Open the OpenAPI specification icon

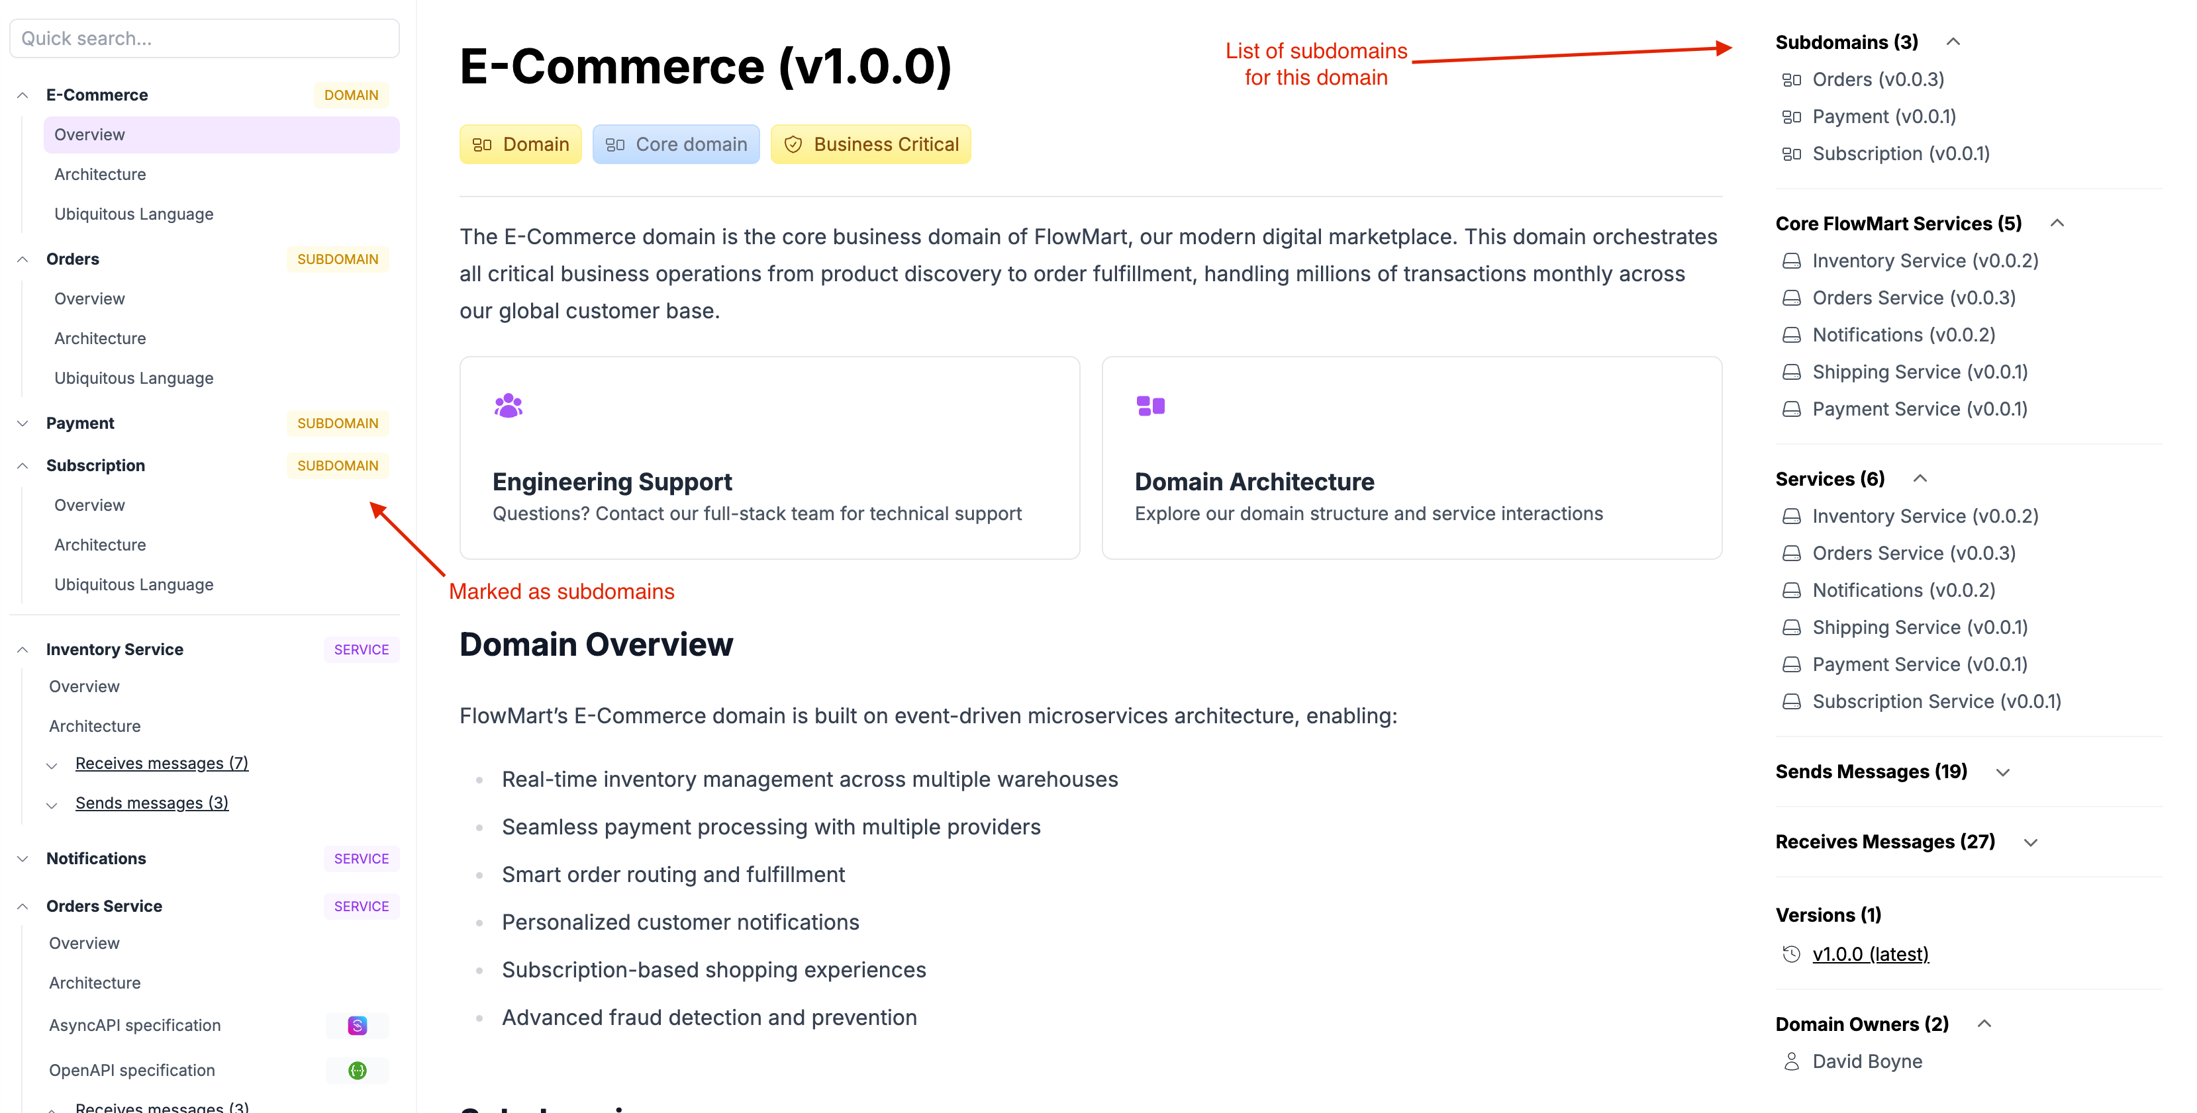pyautogui.click(x=358, y=1071)
